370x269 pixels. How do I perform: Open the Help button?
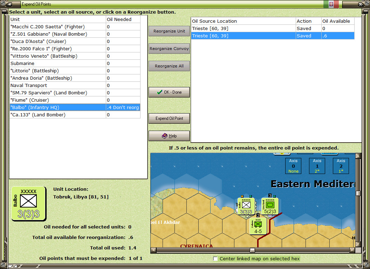coord(169,136)
